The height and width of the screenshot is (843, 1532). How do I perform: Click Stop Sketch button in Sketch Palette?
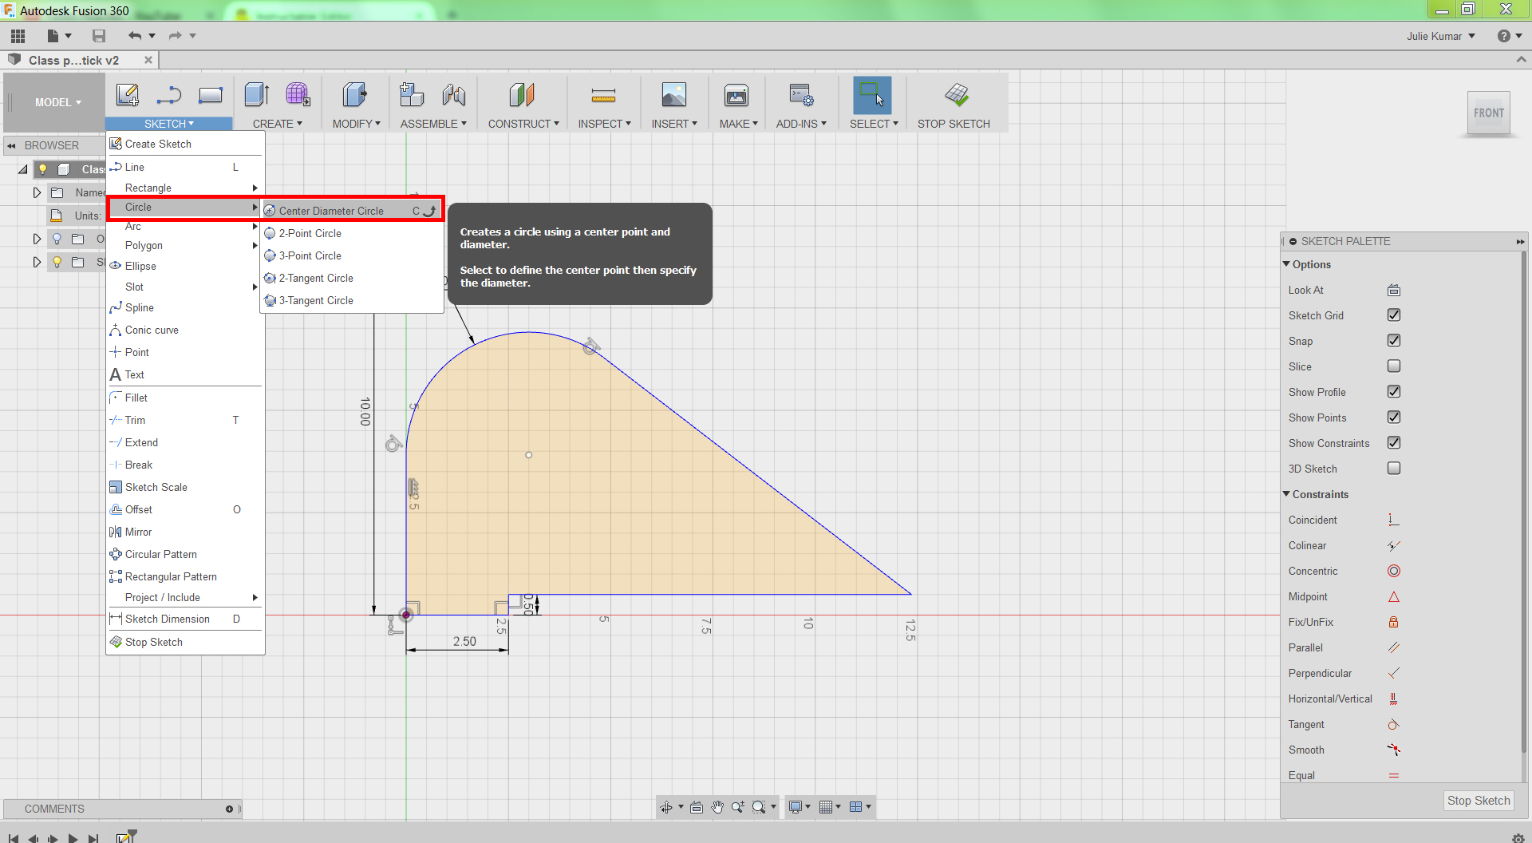(1479, 801)
